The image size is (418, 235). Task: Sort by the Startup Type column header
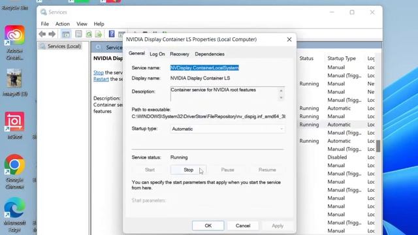[342, 58]
